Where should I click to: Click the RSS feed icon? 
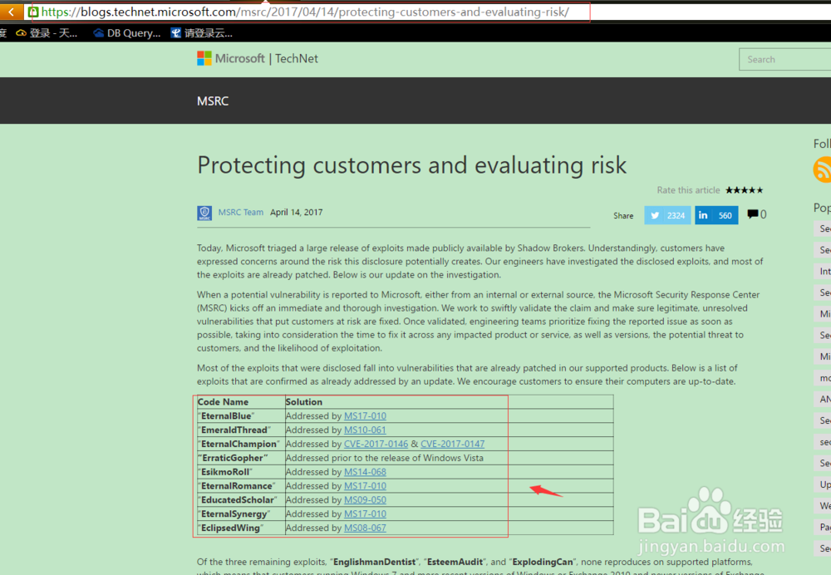coord(822,170)
